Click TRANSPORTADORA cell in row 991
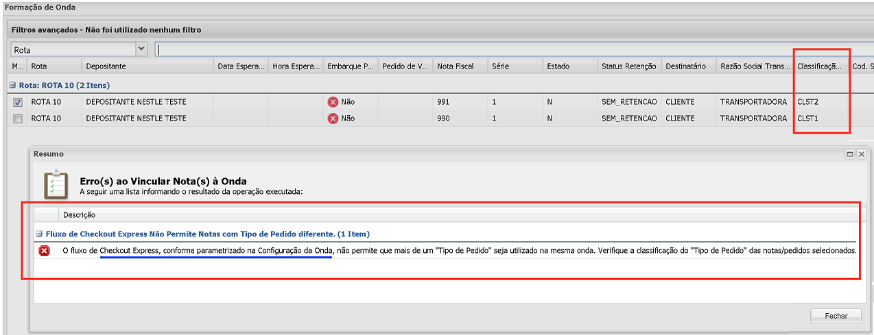Image resolution: width=874 pixels, height=335 pixels. coord(755,102)
